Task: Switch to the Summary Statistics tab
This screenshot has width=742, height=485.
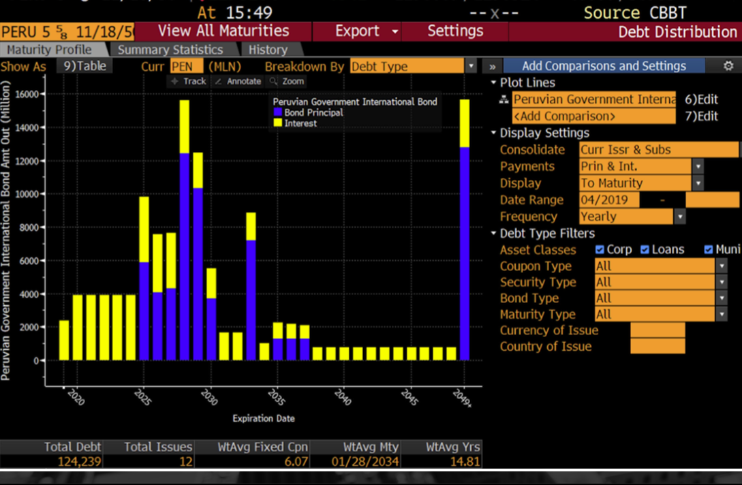Action: [170, 49]
